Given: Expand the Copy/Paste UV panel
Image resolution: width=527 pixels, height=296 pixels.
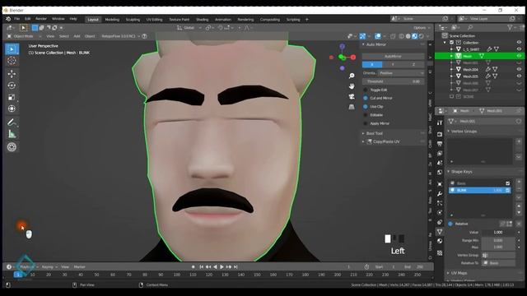Looking at the screenshot, I should pos(363,141).
